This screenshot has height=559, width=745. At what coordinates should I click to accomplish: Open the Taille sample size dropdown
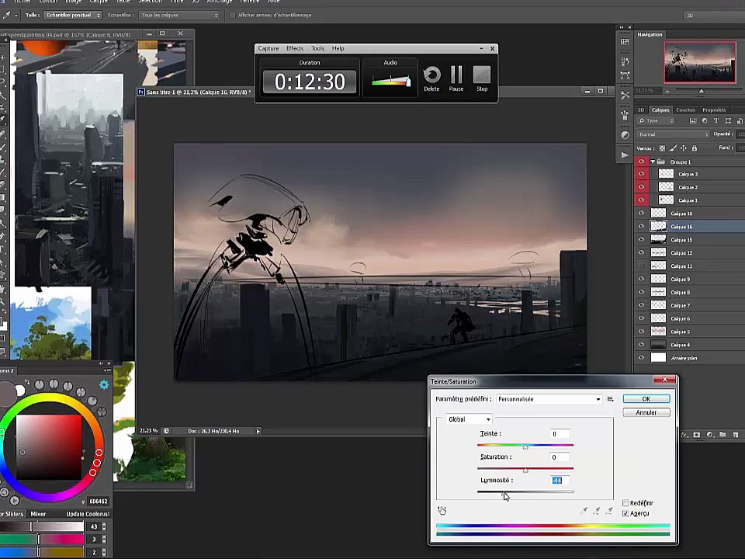click(x=73, y=16)
